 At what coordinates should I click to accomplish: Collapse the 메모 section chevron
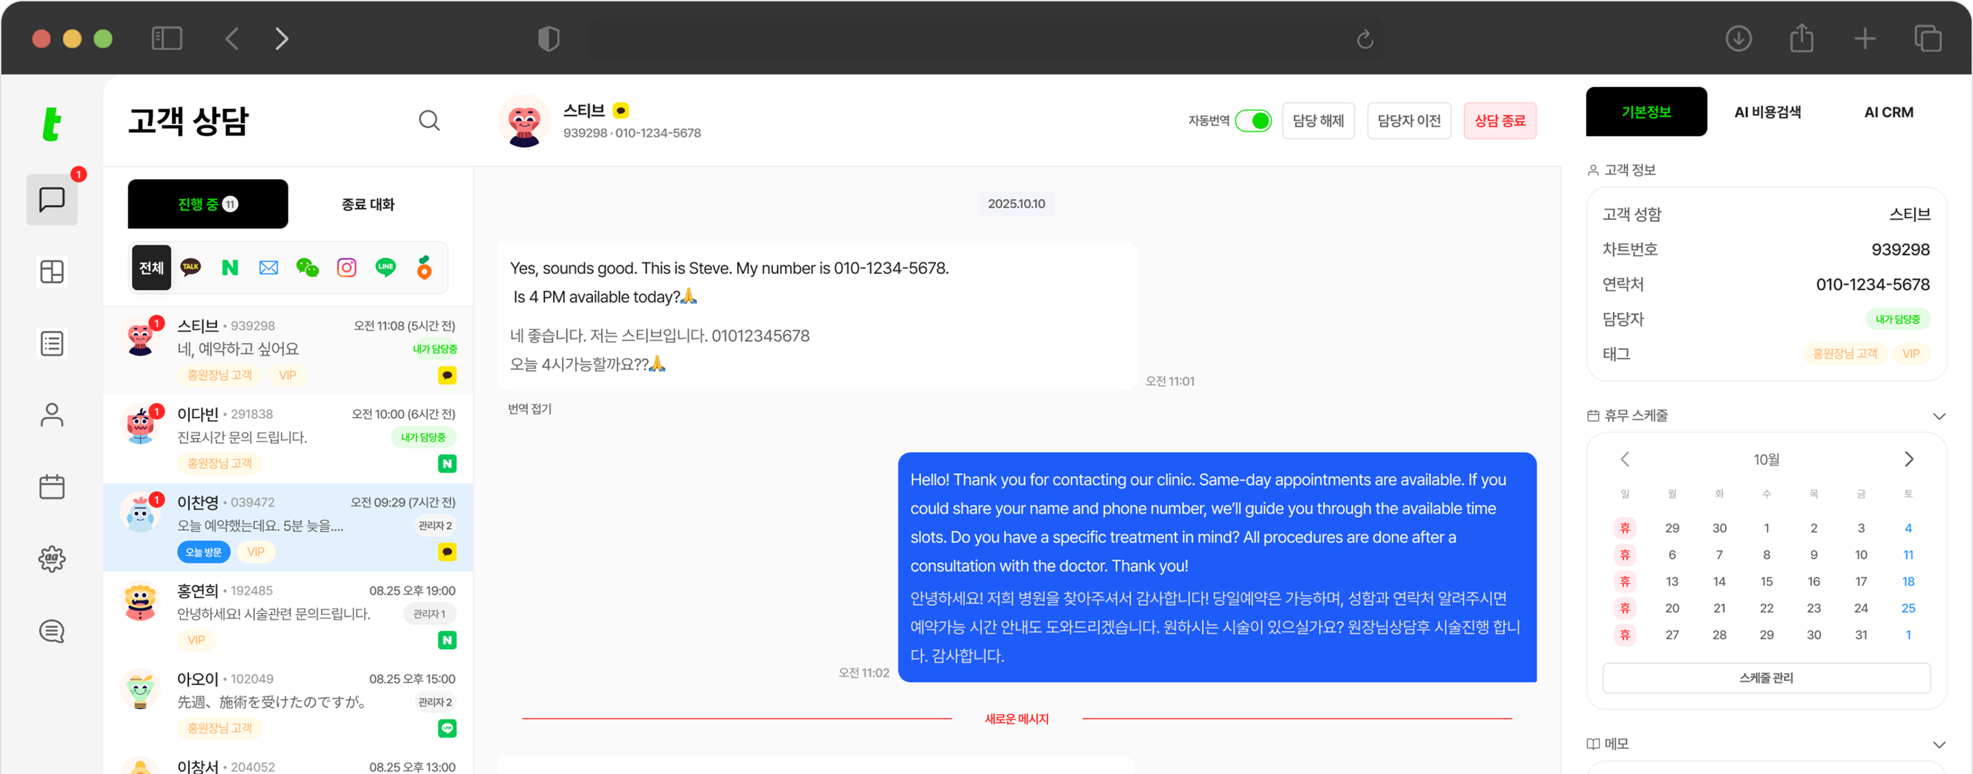[x=1938, y=744]
